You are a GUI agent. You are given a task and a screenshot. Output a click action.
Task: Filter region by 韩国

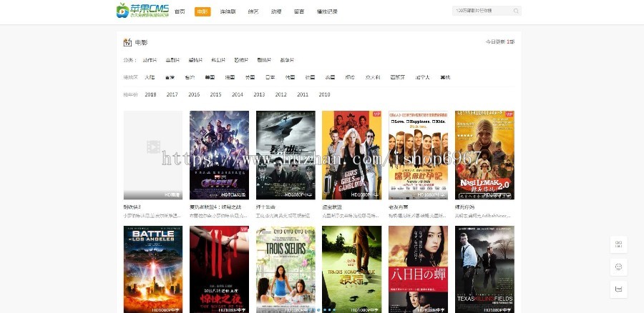click(290, 77)
